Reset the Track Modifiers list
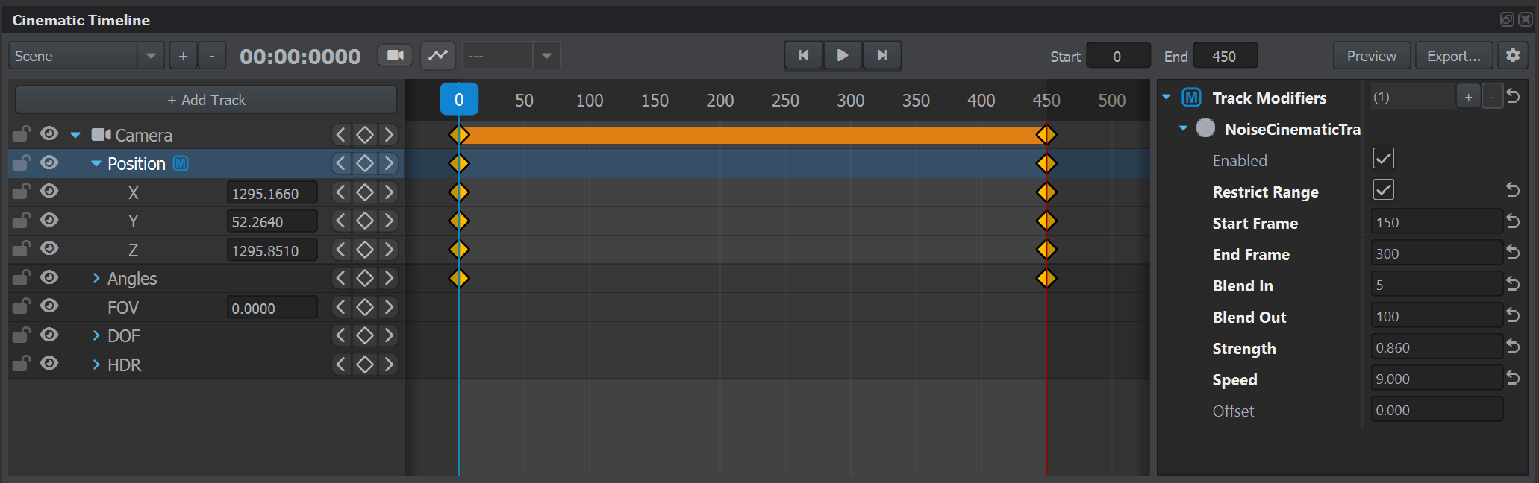Image resolution: width=1539 pixels, height=483 pixels. tap(1513, 96)
